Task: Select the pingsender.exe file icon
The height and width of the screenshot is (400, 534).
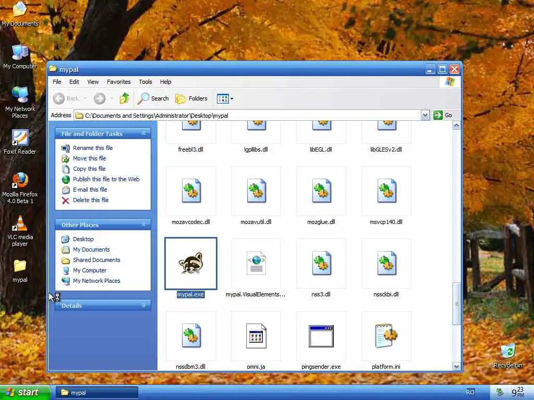Action: 321,336
